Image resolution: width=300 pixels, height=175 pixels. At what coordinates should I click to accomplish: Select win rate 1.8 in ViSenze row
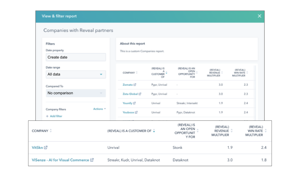pyautogui.click(x=264, y=160)
